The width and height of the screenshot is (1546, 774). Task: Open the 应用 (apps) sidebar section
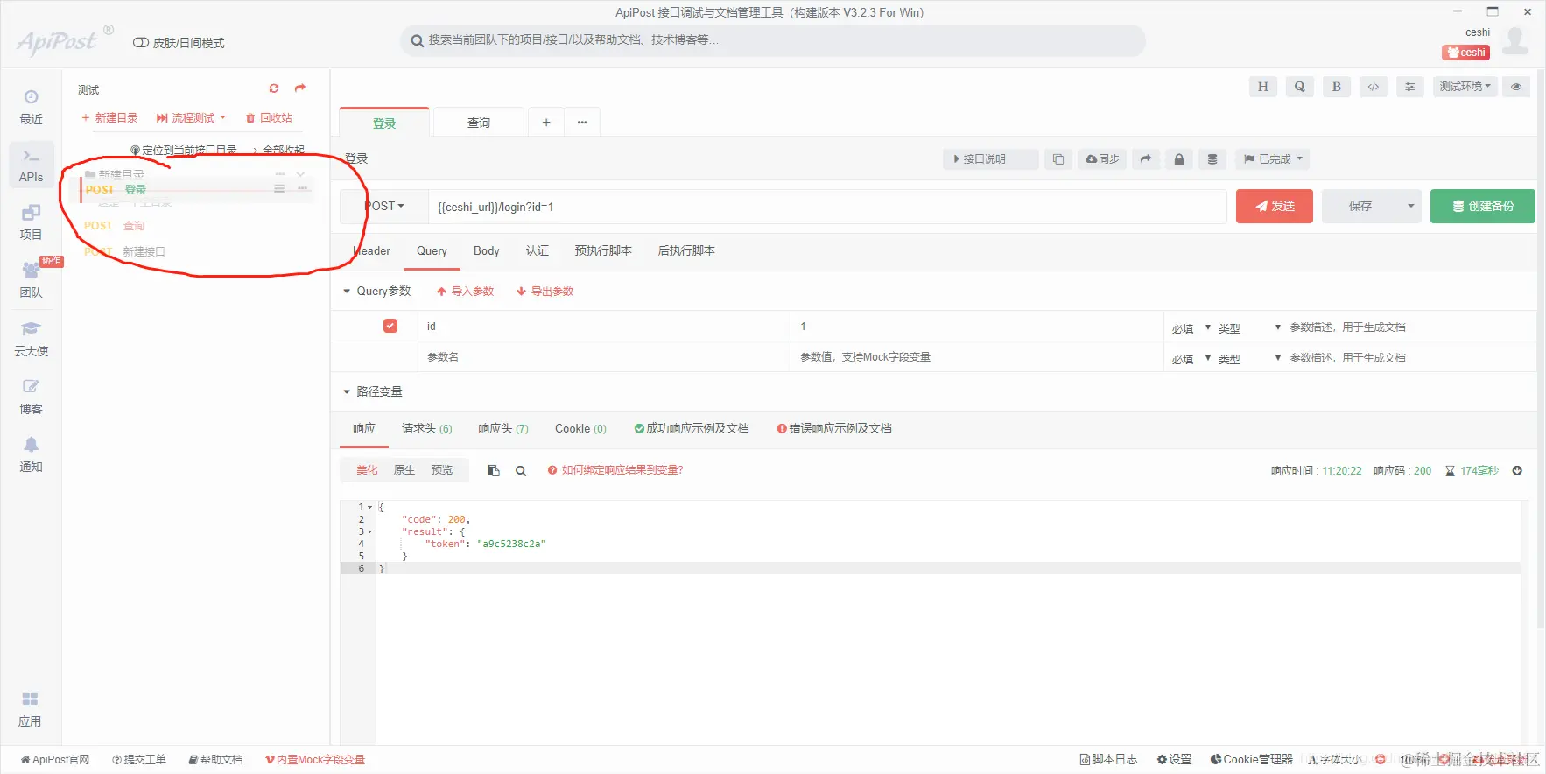pyautogui.click(x=31, y=709)
